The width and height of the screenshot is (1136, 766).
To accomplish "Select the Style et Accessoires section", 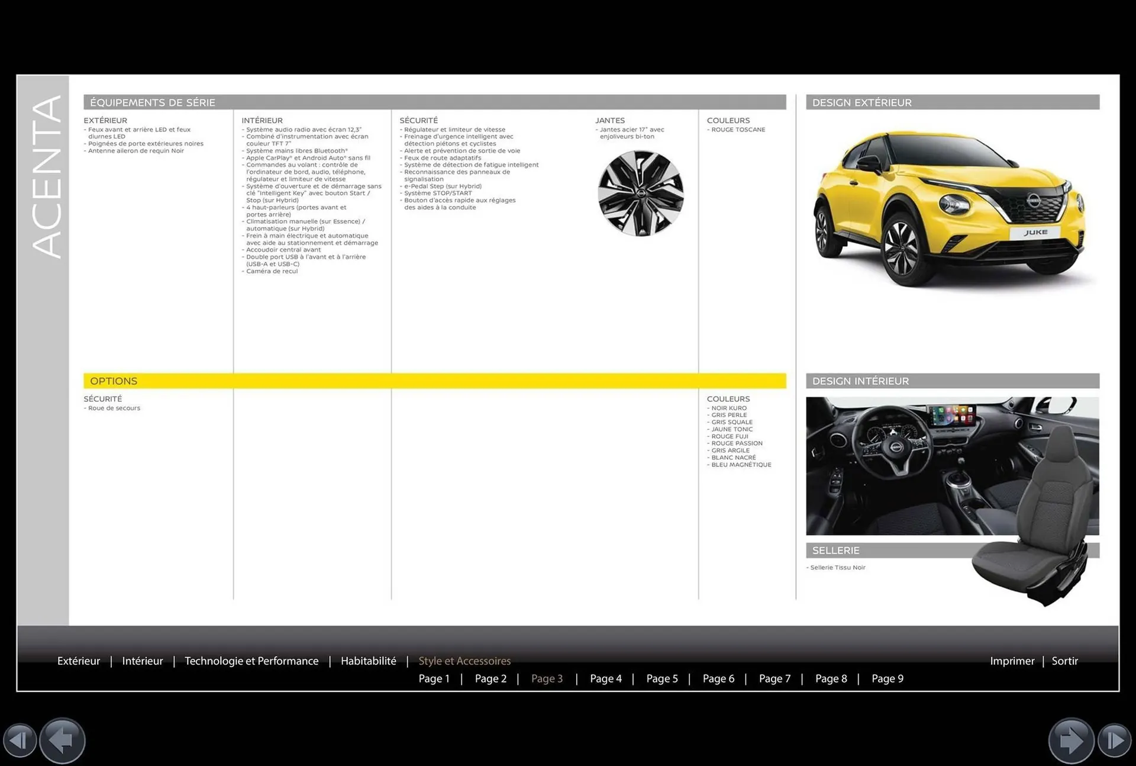I will 464,661.
